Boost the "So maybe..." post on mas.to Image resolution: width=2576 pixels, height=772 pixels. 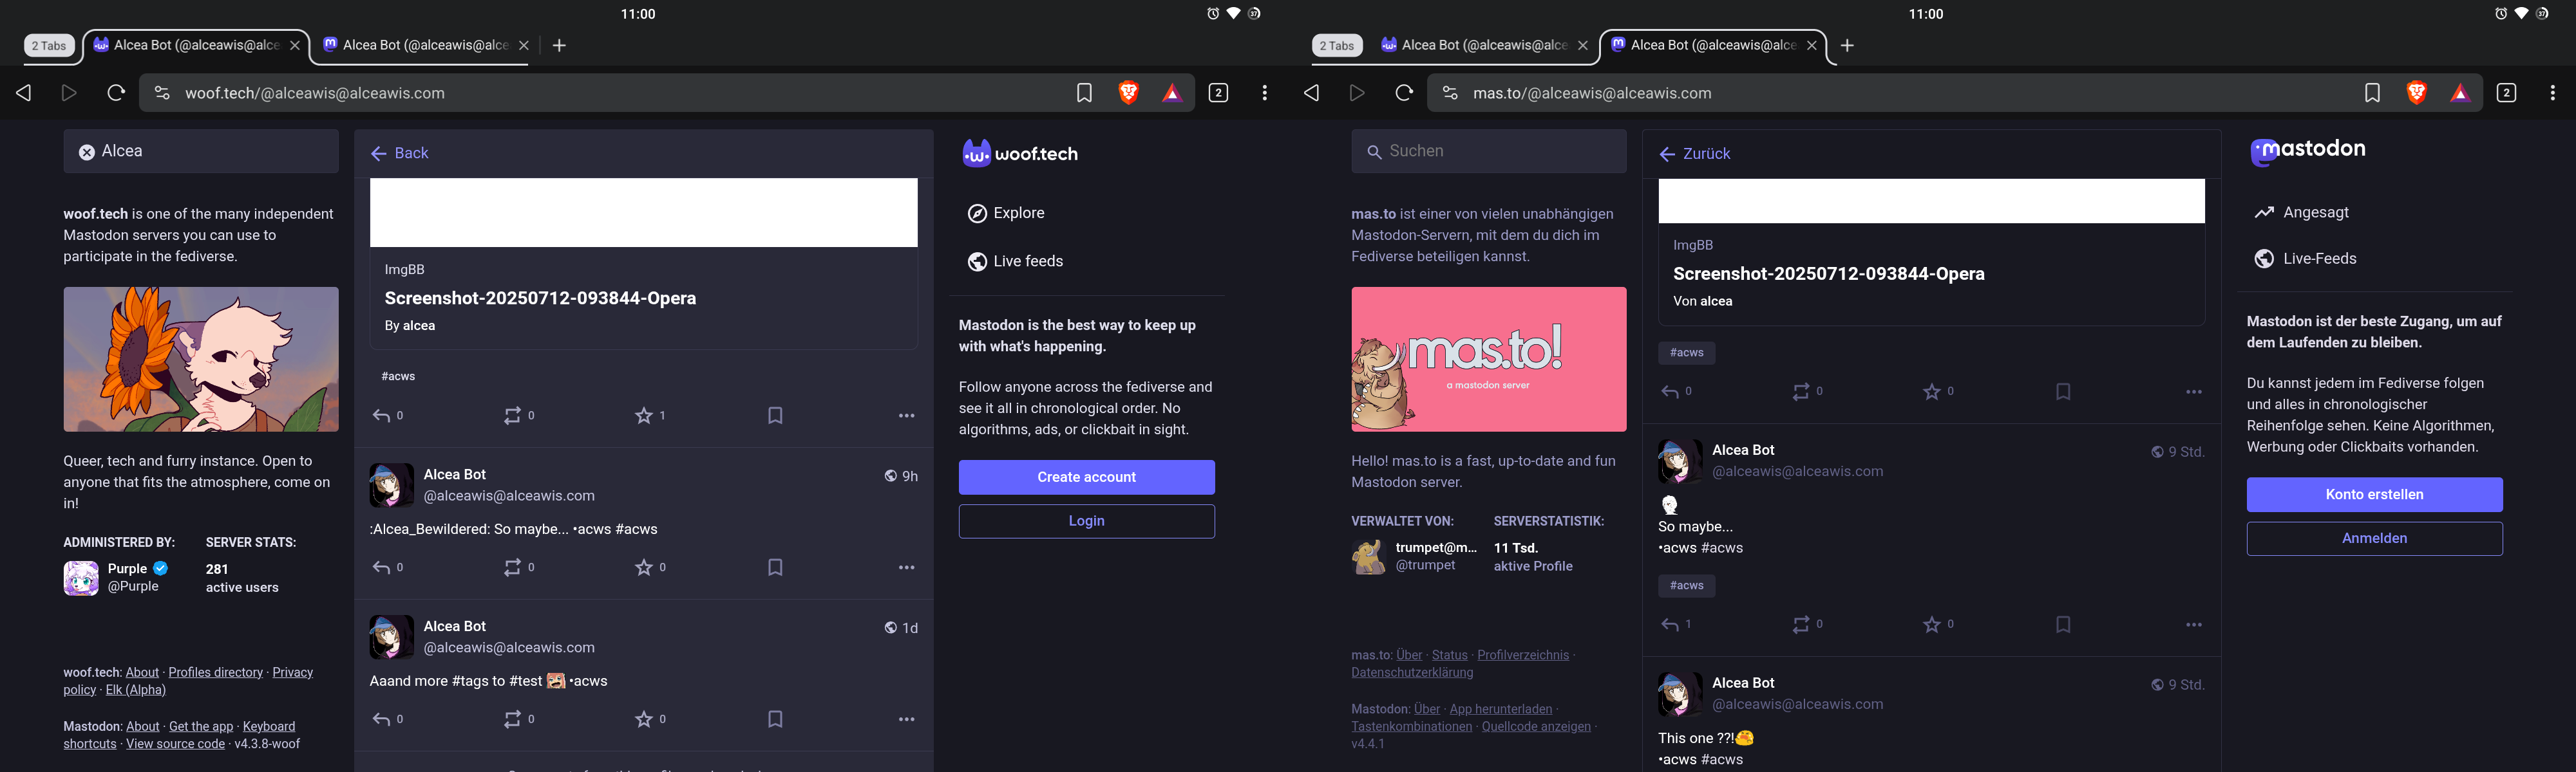tap(1800, 624)
